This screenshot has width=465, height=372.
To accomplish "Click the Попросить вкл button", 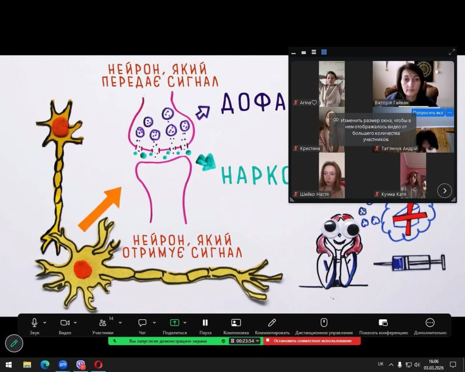I will pos(428,113).
